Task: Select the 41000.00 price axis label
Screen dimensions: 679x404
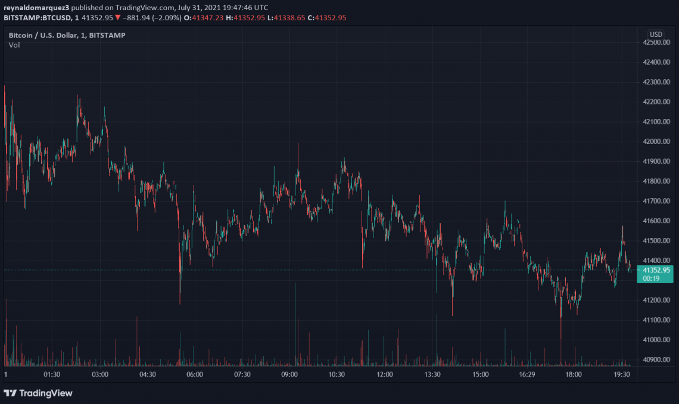Action: point(656,340)
